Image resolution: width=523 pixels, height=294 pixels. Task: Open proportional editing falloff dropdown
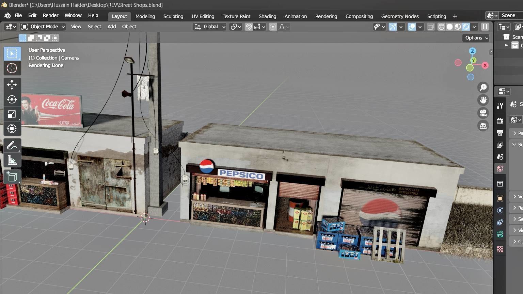284,27
